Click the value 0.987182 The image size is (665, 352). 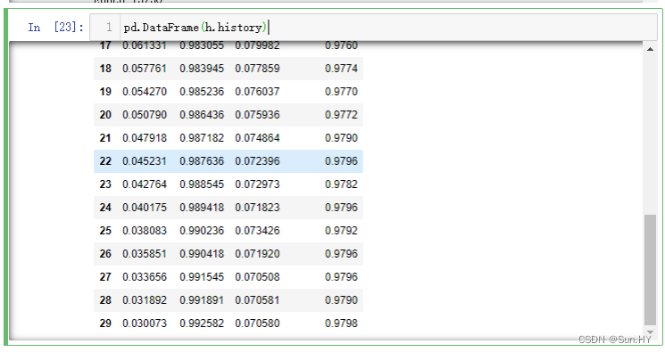click(202, 138)
